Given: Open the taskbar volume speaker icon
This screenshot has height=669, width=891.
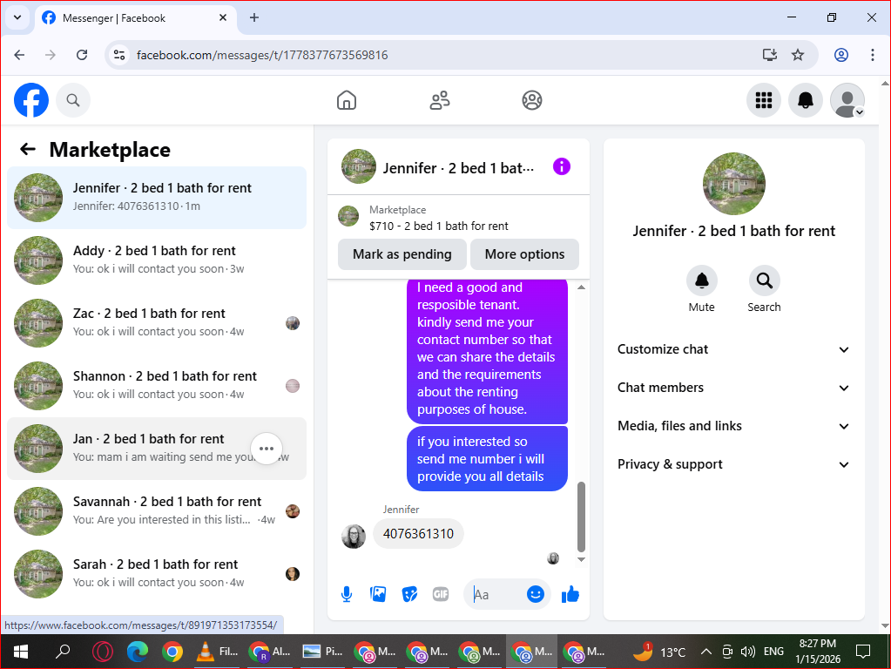Looking at the screenshot, I should click(748, 652).
